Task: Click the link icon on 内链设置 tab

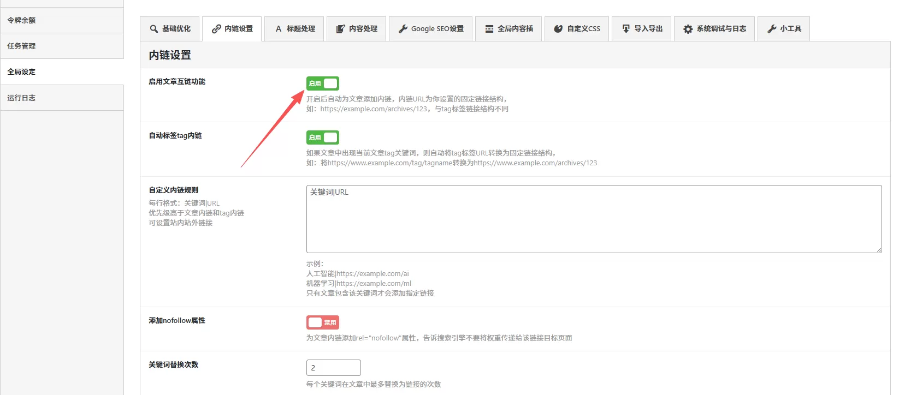Action: [216, 29]
